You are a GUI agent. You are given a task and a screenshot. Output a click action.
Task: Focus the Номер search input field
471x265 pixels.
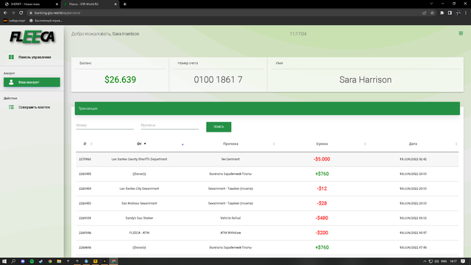(x=105, y=126)
